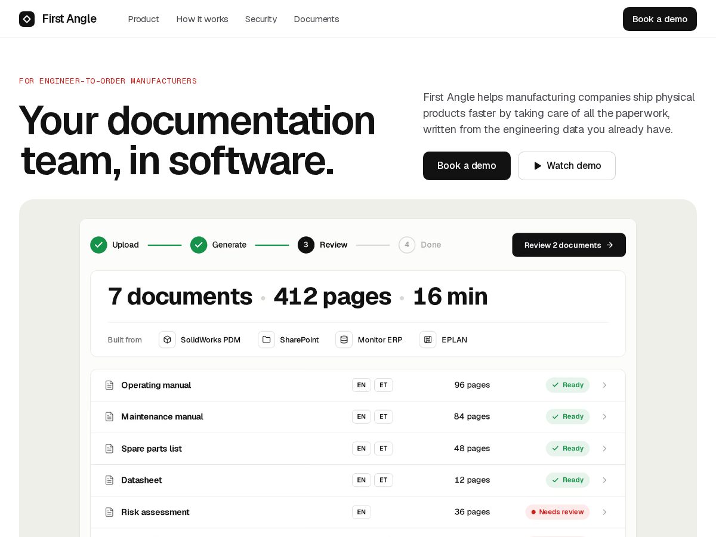The height and width of the screenshot is (537, 716).
Task: Click the Ready badge on Datasheet
Action: pyautogui.click(x=567, y=480)
